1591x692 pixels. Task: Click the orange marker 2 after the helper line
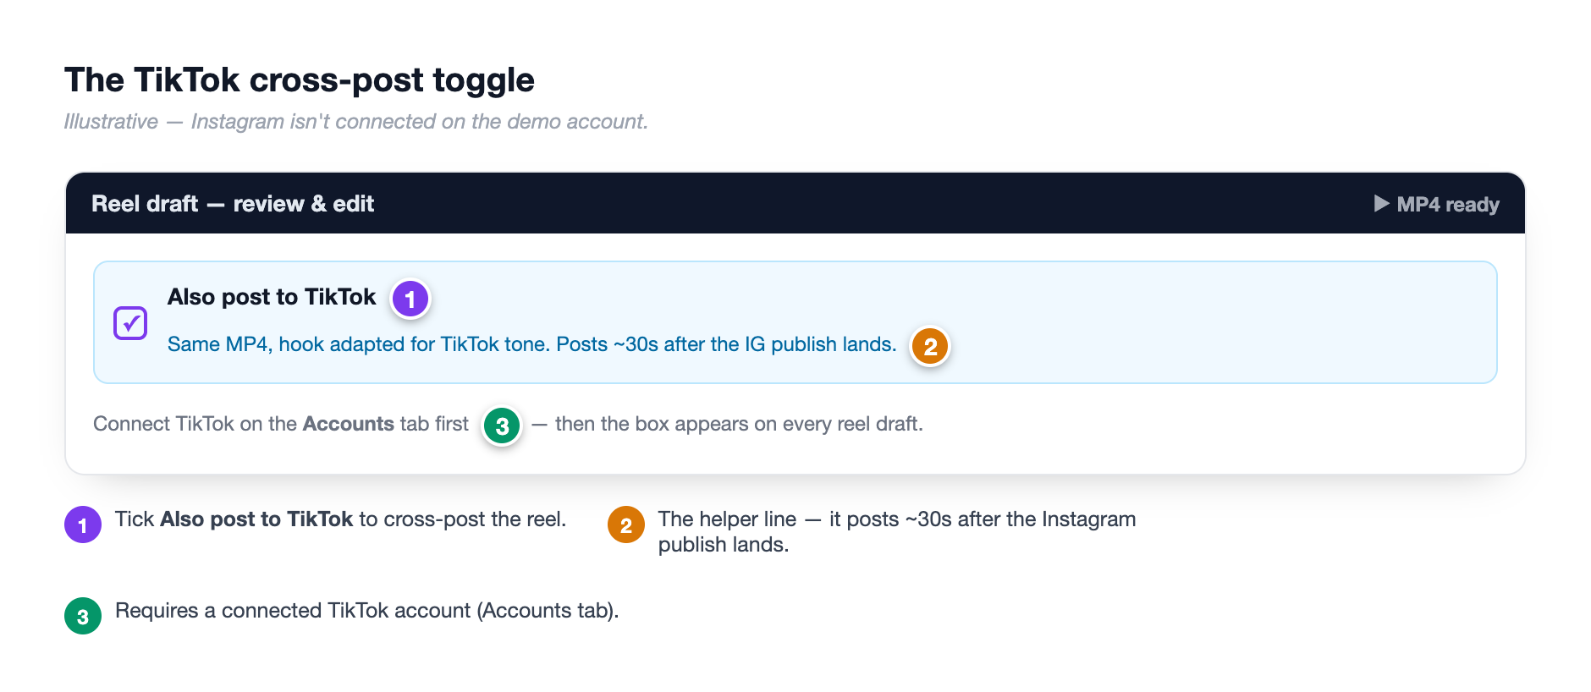point(930,346)
